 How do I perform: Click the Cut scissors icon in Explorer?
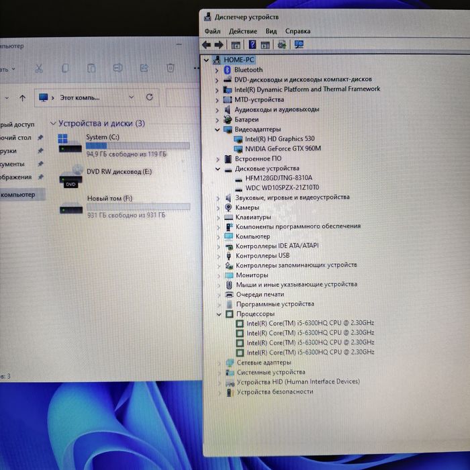(39, 68)
